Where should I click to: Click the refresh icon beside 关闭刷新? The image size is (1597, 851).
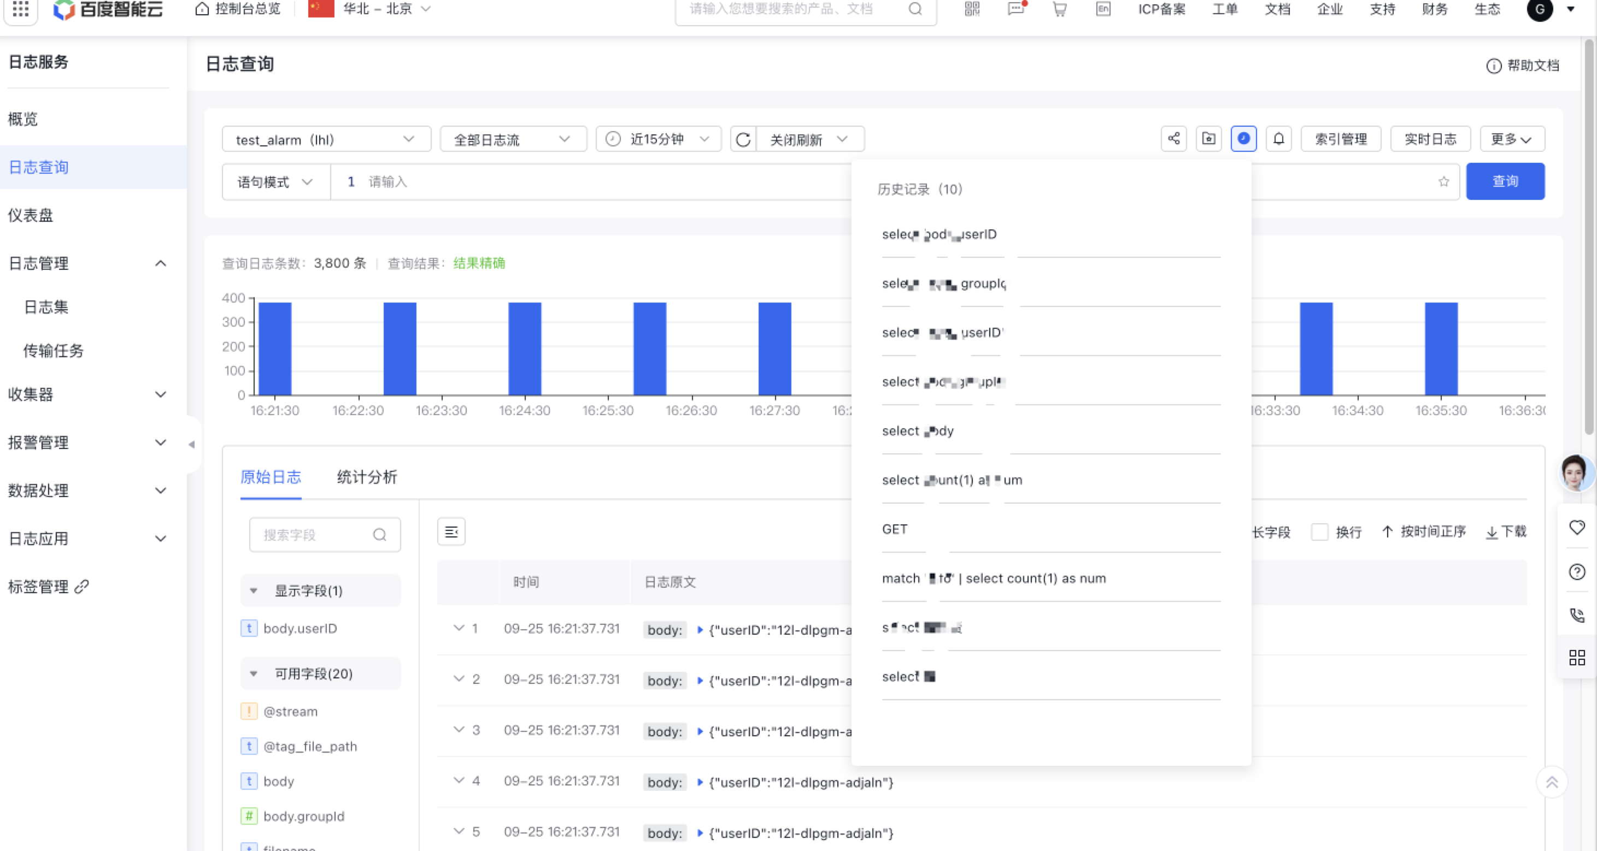point(743,139)
